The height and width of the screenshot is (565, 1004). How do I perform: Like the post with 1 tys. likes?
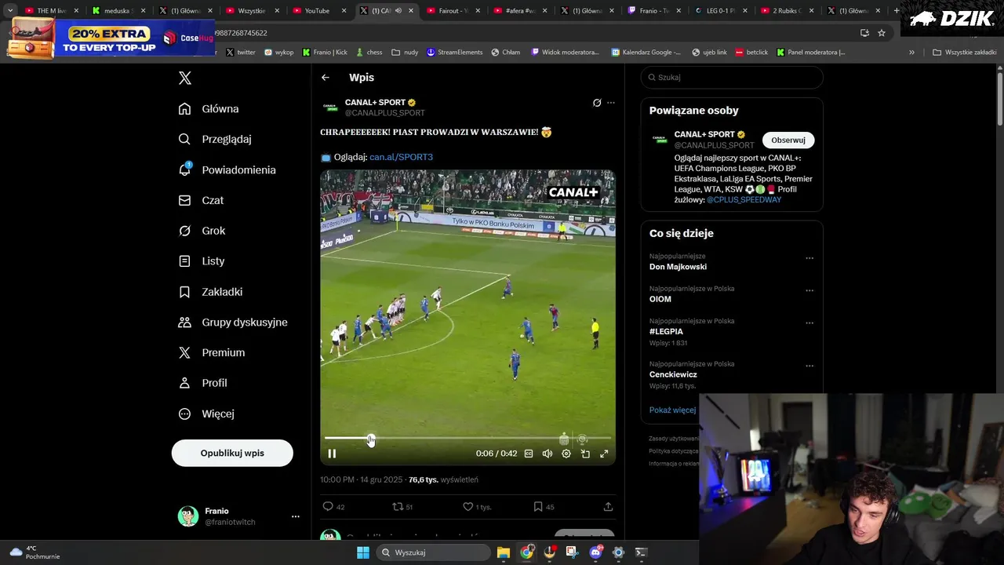point(476,507)
